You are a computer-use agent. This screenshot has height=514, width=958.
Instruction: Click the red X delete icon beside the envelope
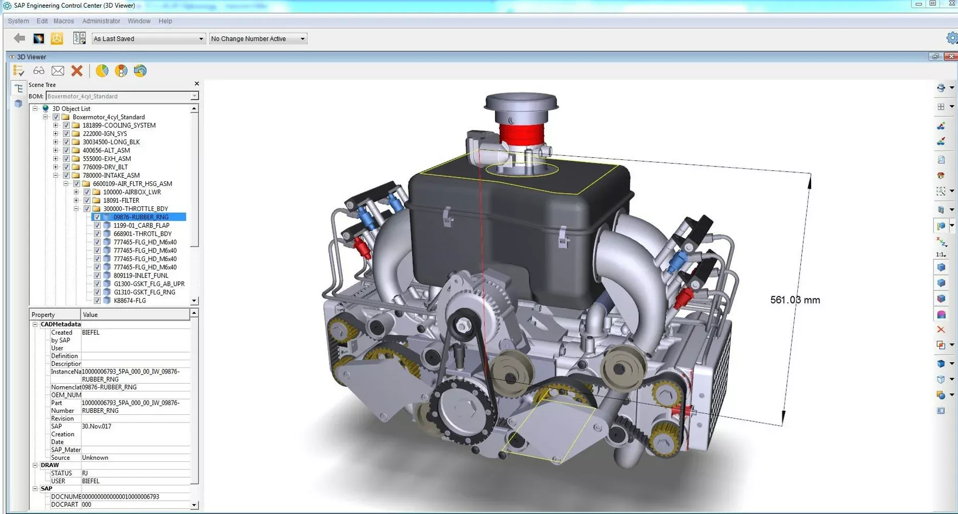click(x=77, y=71)
